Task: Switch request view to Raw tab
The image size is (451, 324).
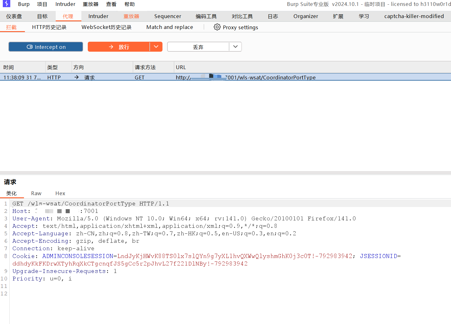Action: click(36, 193)
